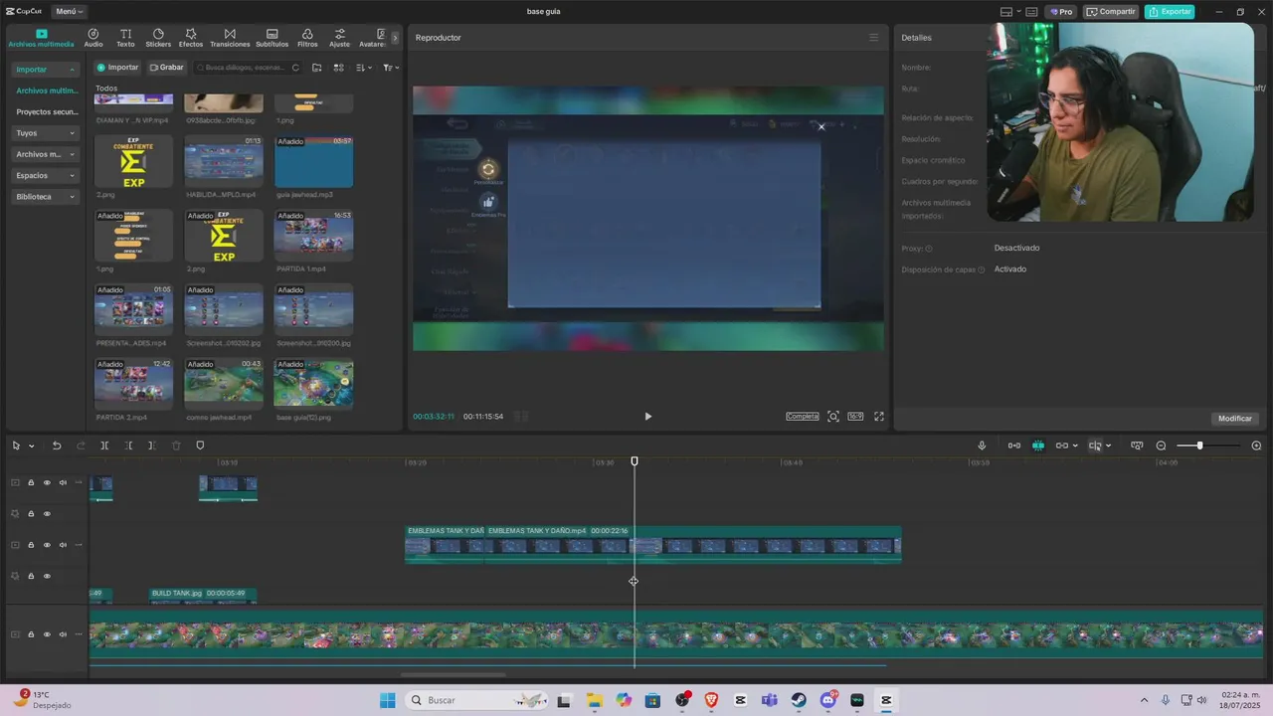Screen dimensions: 1273x716
Task: Click the zoom out timeline magnifier icon
Action: pos(1161,446)
